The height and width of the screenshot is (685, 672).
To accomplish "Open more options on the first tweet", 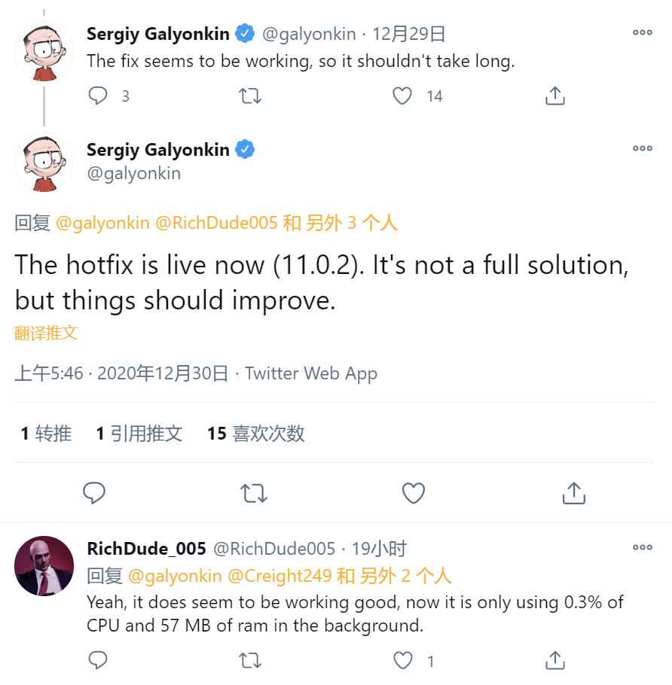I will click(642, 32).
